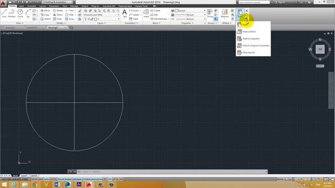Click the Group objects icon
This screenshot has height=188, width=335.
[x=210, y=13]
